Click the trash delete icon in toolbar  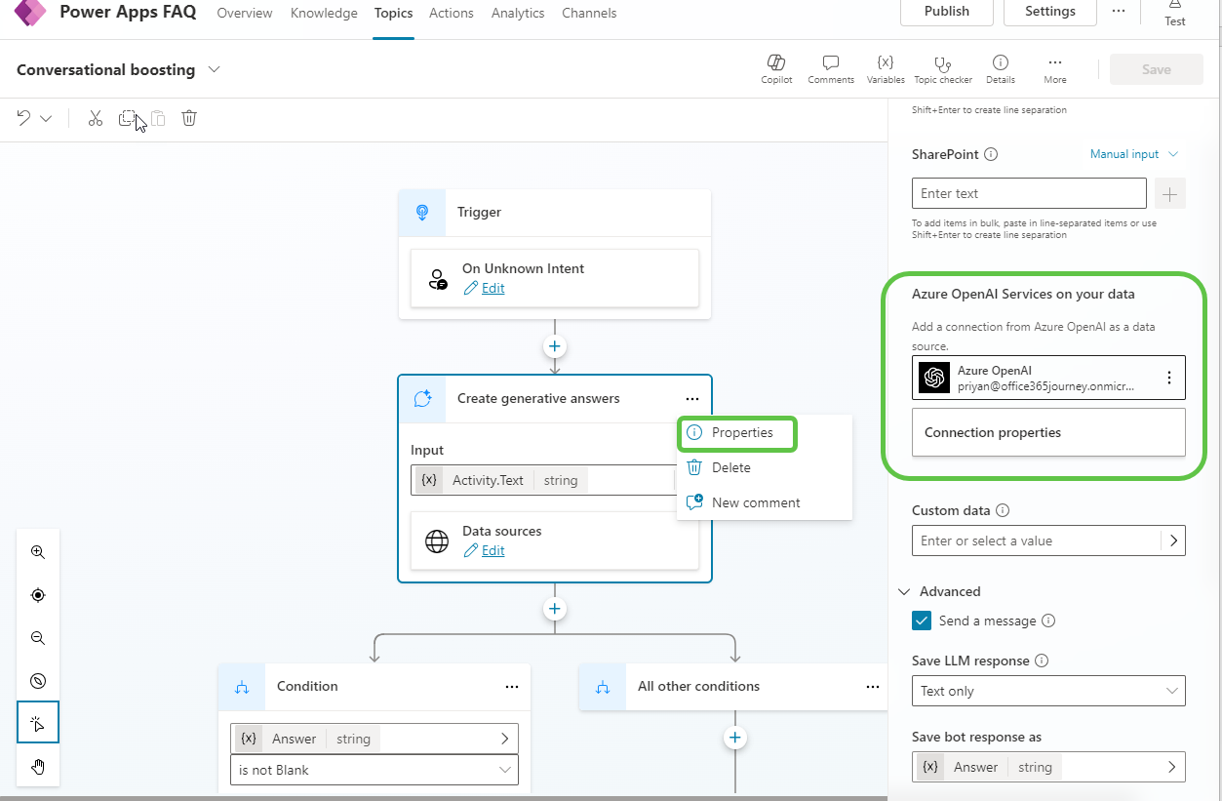[x=189, y=118]
